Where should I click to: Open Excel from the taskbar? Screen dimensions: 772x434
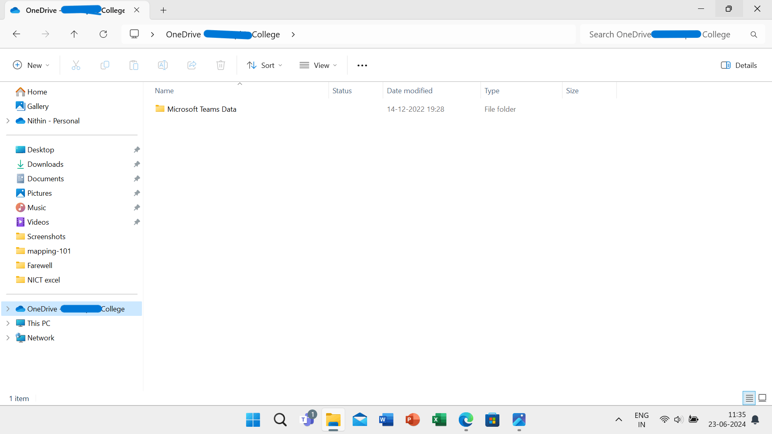[439, 420]
